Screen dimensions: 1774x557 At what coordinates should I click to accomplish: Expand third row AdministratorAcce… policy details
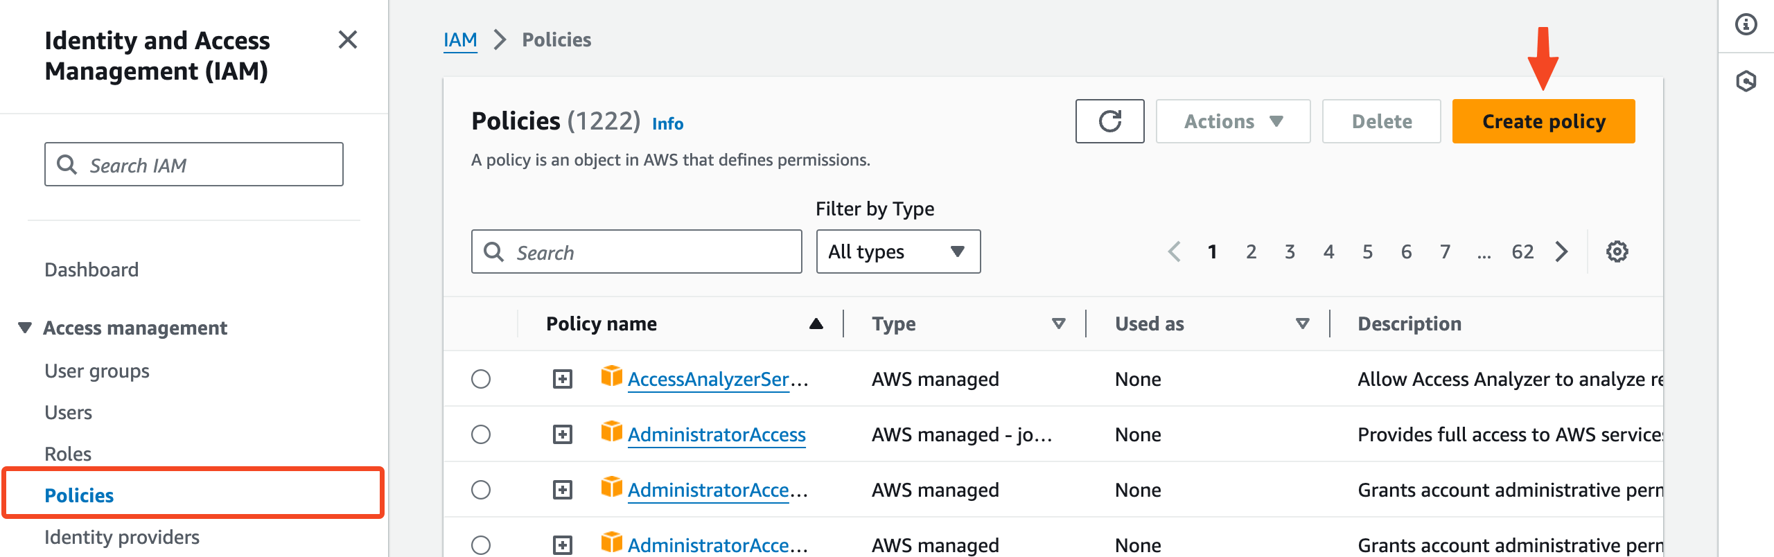563,490
